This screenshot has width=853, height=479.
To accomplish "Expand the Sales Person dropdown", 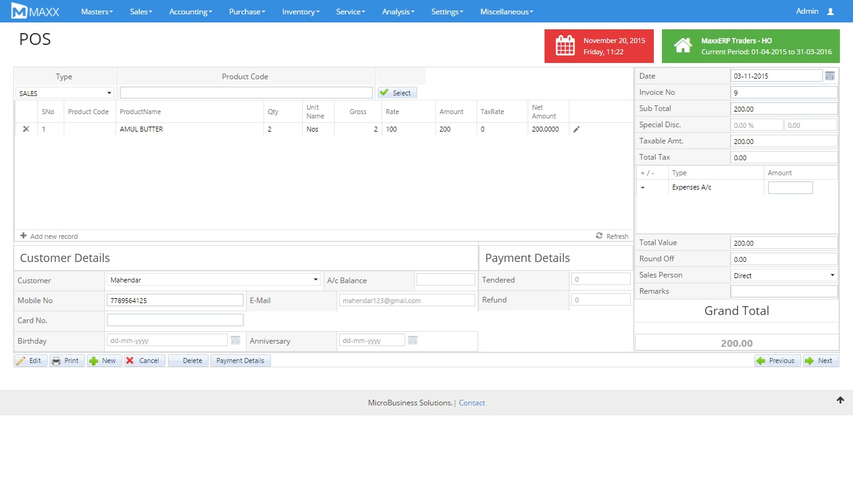I will pos(784,275).
